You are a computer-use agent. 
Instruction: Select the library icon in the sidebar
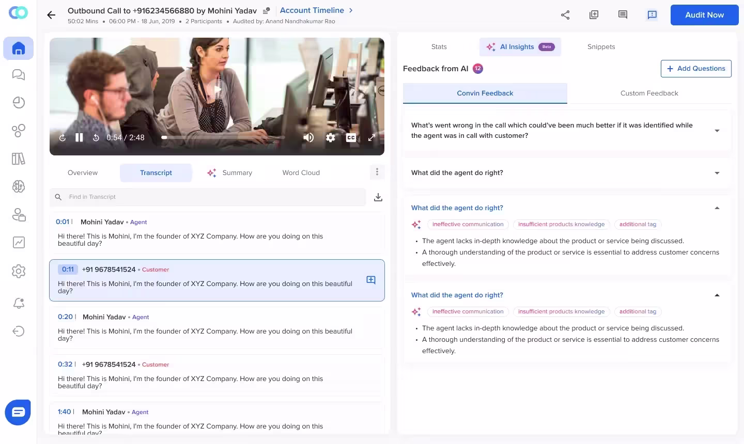coord(18,159)
